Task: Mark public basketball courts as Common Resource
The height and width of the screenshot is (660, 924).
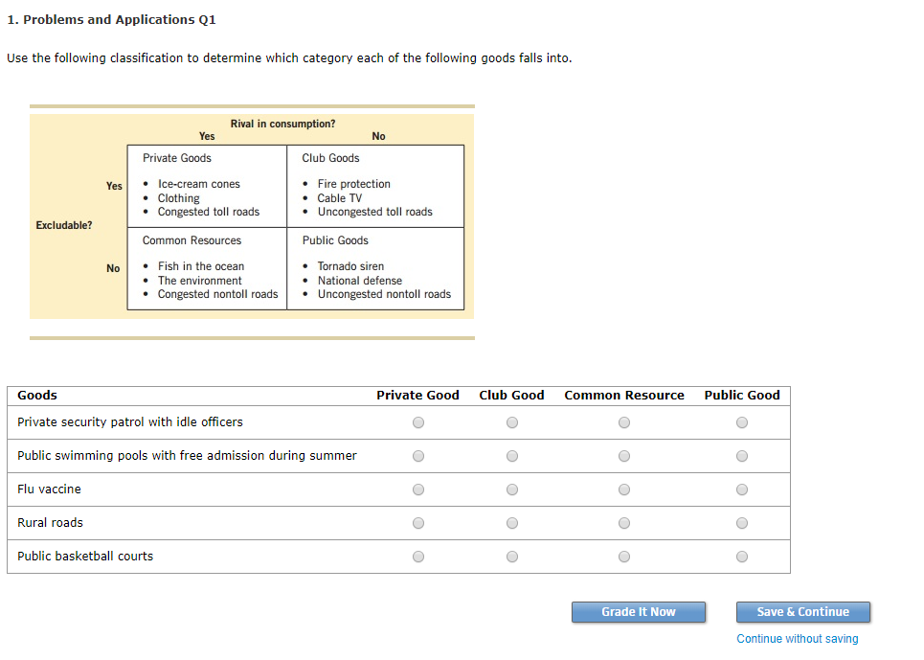Action: [623, 556]
